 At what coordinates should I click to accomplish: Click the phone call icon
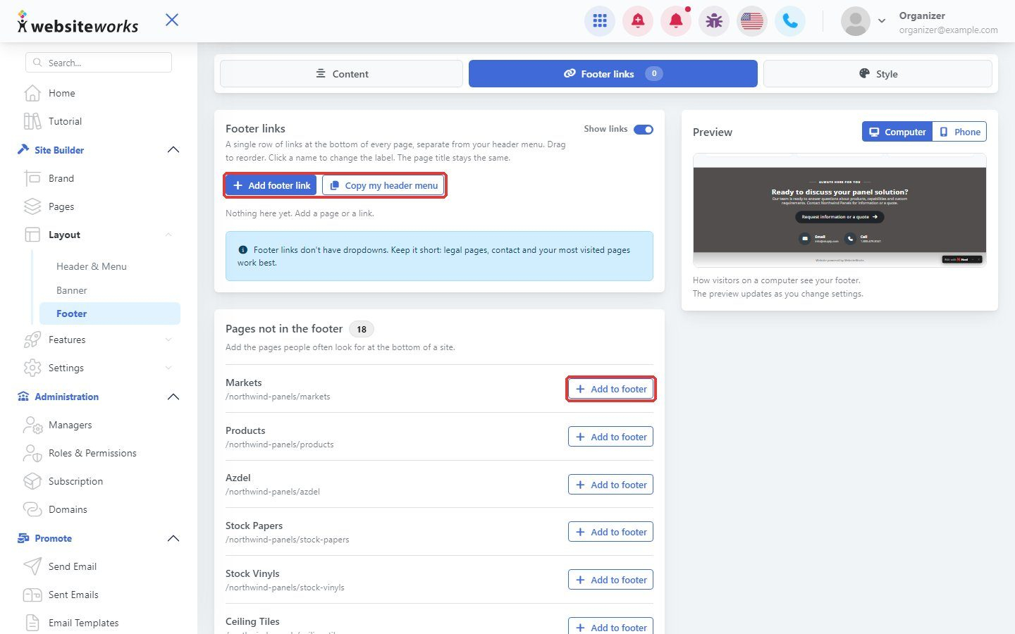tap(790, 21)
